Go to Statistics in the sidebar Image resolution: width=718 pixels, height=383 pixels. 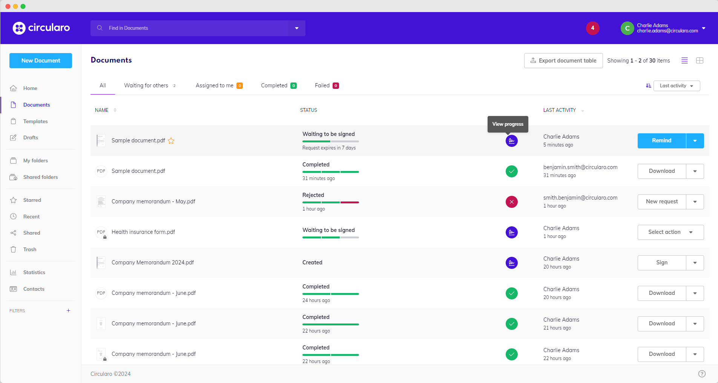tap(34, 272)
